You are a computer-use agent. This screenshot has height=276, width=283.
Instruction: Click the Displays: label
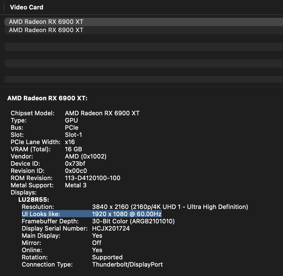[x=24, y=193]
